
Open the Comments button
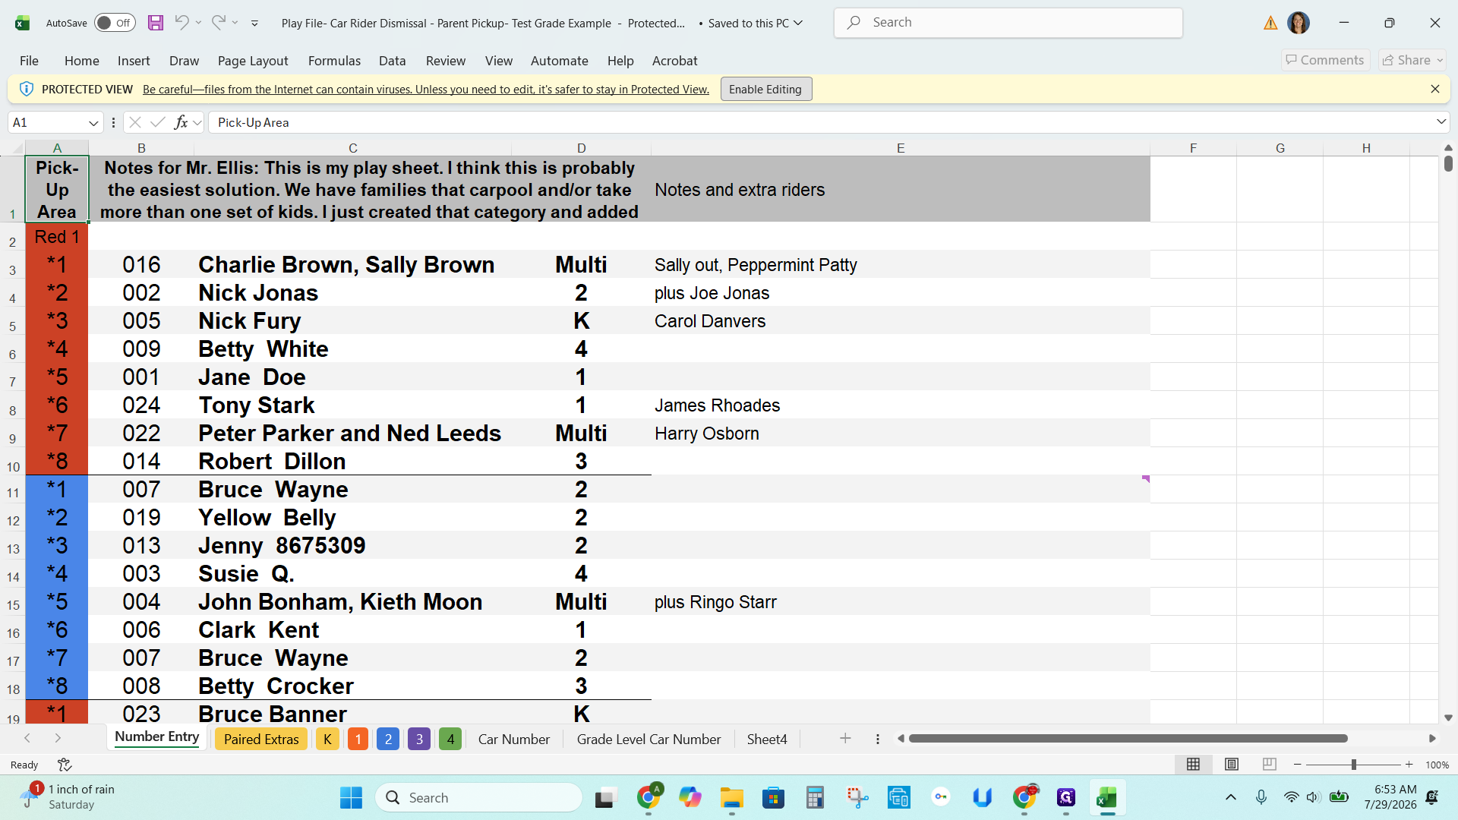tap(1325, 60)
